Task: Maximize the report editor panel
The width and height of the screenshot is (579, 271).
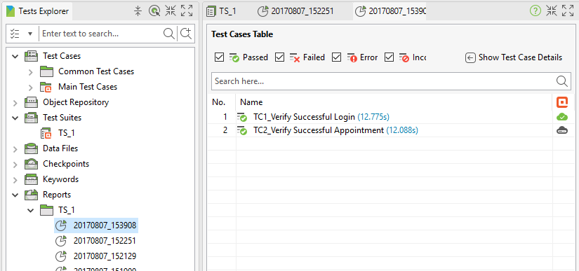Action: click(568, 11)
